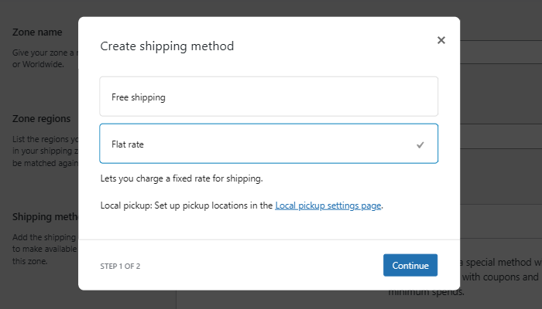The width and height of the screenshot is (542, 309).
Task: Click the flat rate description text
Action: (182, 178)
